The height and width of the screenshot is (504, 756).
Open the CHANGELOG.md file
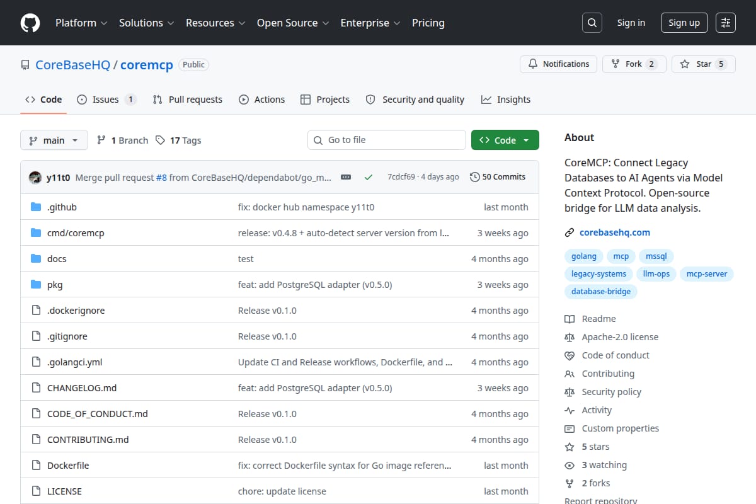coord(82,388)
